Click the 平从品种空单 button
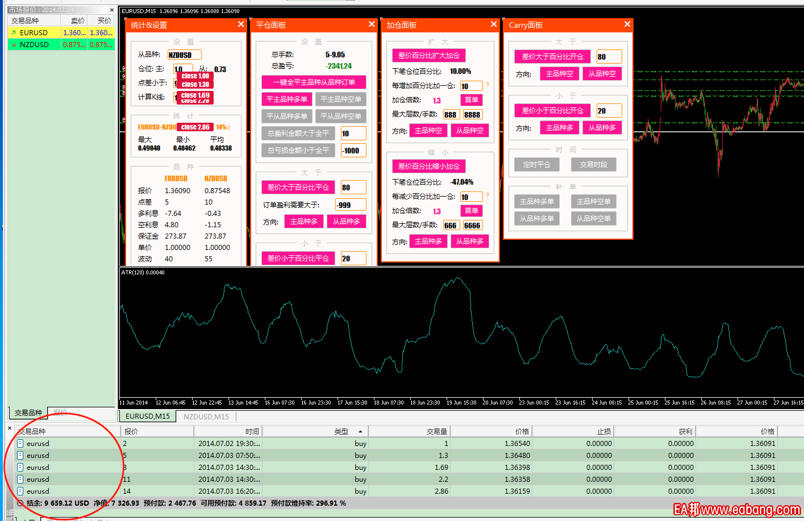This screenshot has width=804, height=521. [x=341, y=116]
